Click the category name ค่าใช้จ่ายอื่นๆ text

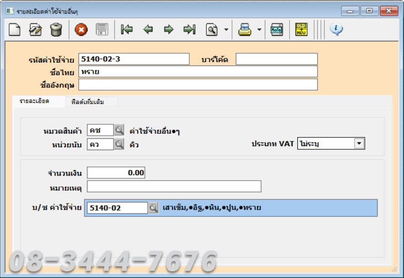click(x=154, y=131)
